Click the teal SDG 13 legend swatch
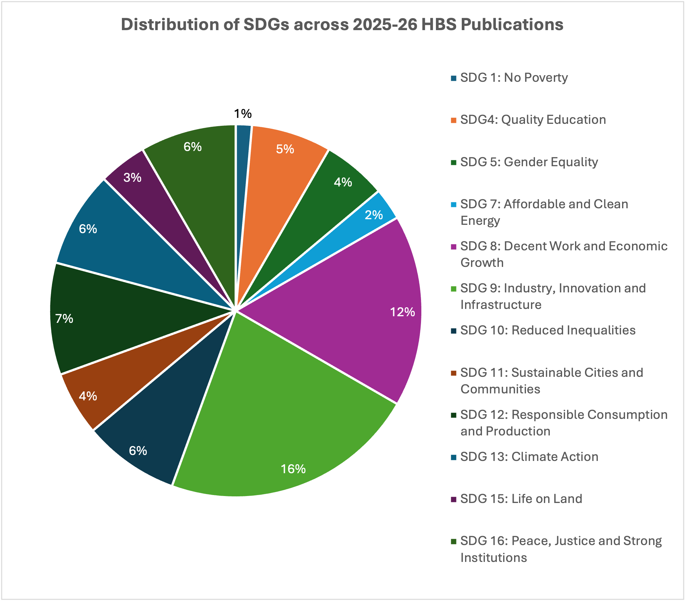Screen dimensions: 686x601 pos(453,458)
